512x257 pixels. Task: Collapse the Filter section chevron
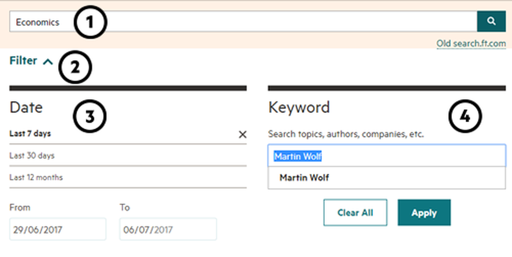[48, 61]
